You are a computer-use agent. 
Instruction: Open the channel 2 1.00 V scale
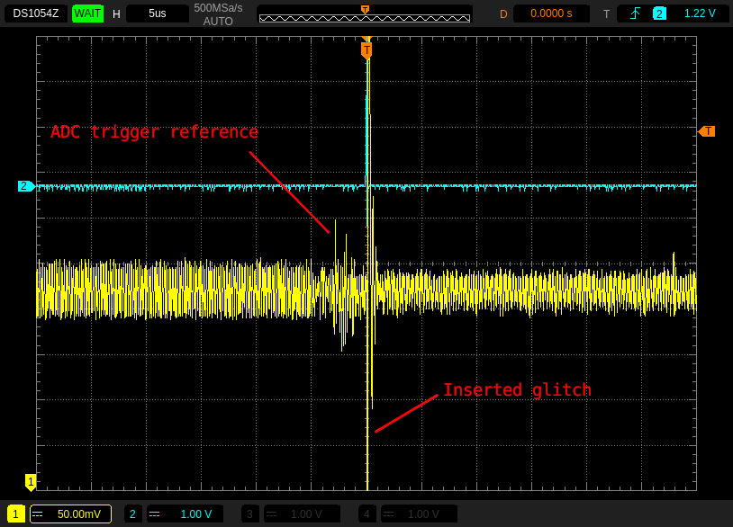tap(195, 514)
